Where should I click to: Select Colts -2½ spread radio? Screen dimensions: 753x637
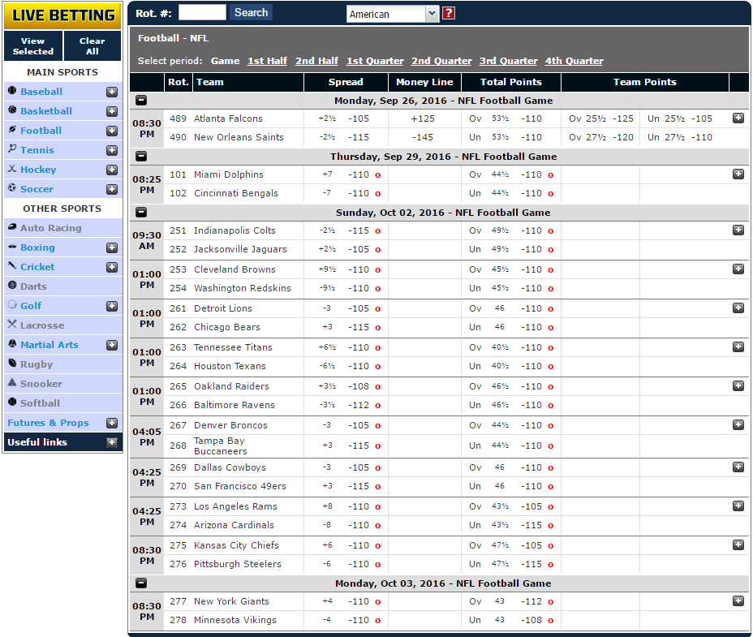coord(378,231)
